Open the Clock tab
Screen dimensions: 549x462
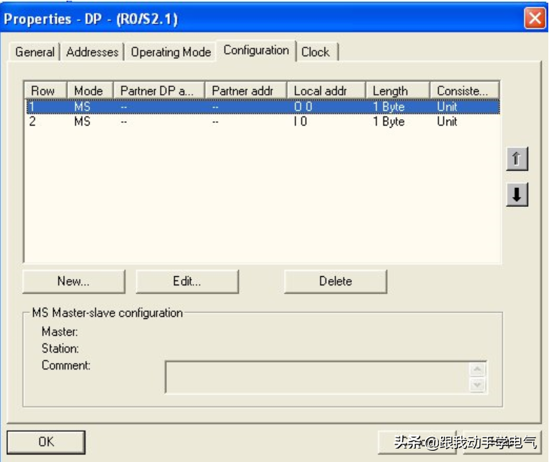(316, 52)
